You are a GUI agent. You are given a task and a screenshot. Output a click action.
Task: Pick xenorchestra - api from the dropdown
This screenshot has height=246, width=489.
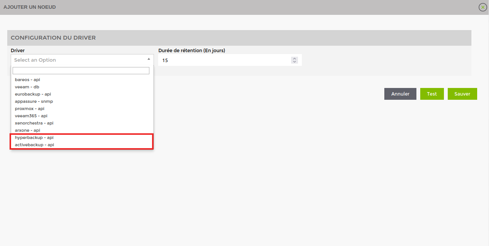pos(34,123)
